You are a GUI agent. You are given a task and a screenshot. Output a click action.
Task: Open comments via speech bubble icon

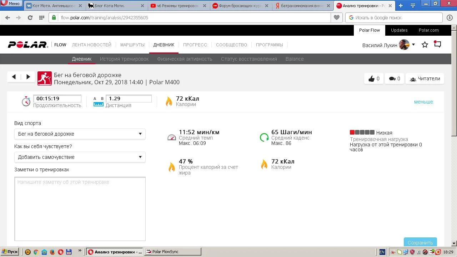(x=394, y=79)
